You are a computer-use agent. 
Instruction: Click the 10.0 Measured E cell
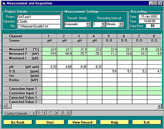(125, 54)
